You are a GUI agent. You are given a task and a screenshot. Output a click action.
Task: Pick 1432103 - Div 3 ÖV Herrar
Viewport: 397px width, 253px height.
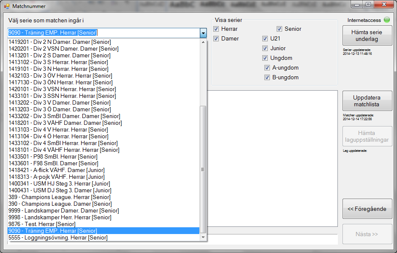pyautogui.click(x=103, y=76)
